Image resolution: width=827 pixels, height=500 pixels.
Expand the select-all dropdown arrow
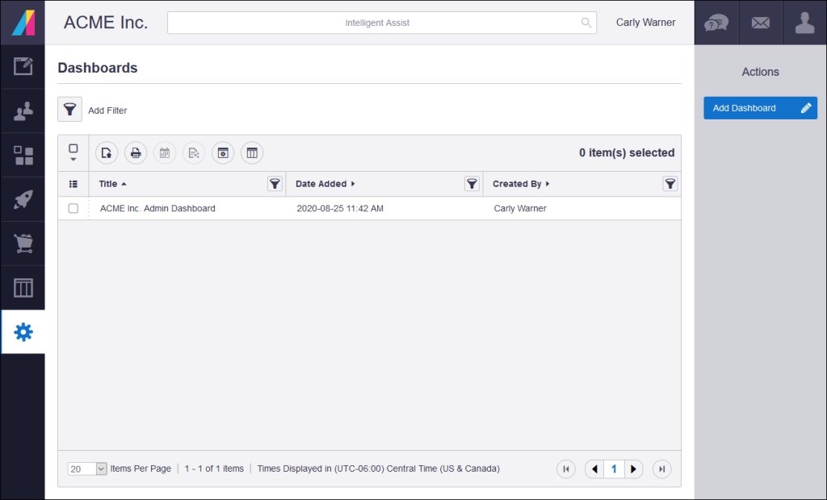click(x=73, y=160)
